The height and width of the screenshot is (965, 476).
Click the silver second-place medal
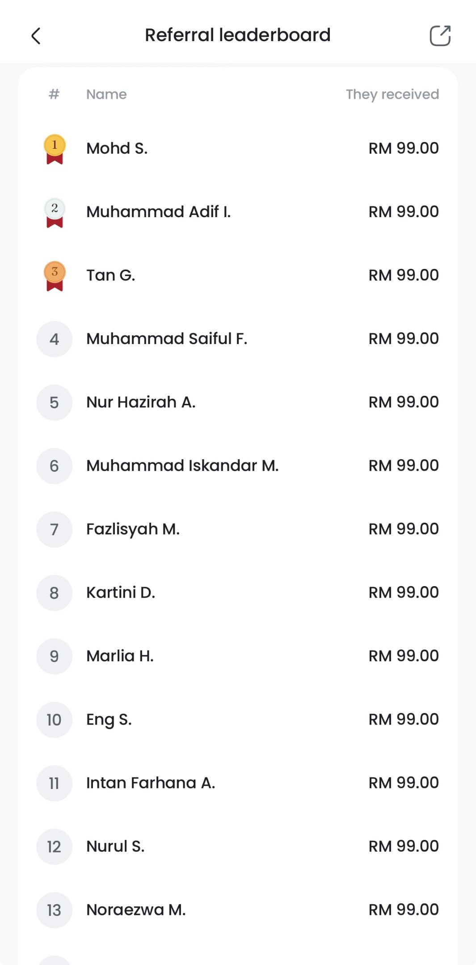click(55, 212)
